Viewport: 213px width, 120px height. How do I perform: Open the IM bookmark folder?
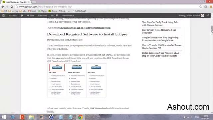click(4, 11)
